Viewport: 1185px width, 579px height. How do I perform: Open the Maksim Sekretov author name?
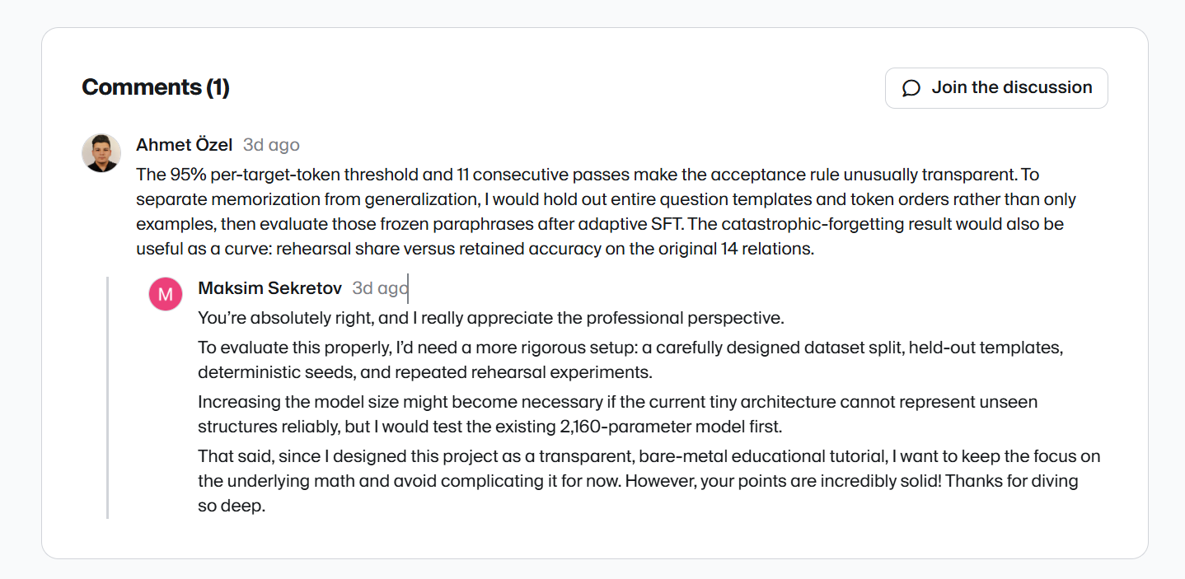pyautogui.click(x=270, y=288)
